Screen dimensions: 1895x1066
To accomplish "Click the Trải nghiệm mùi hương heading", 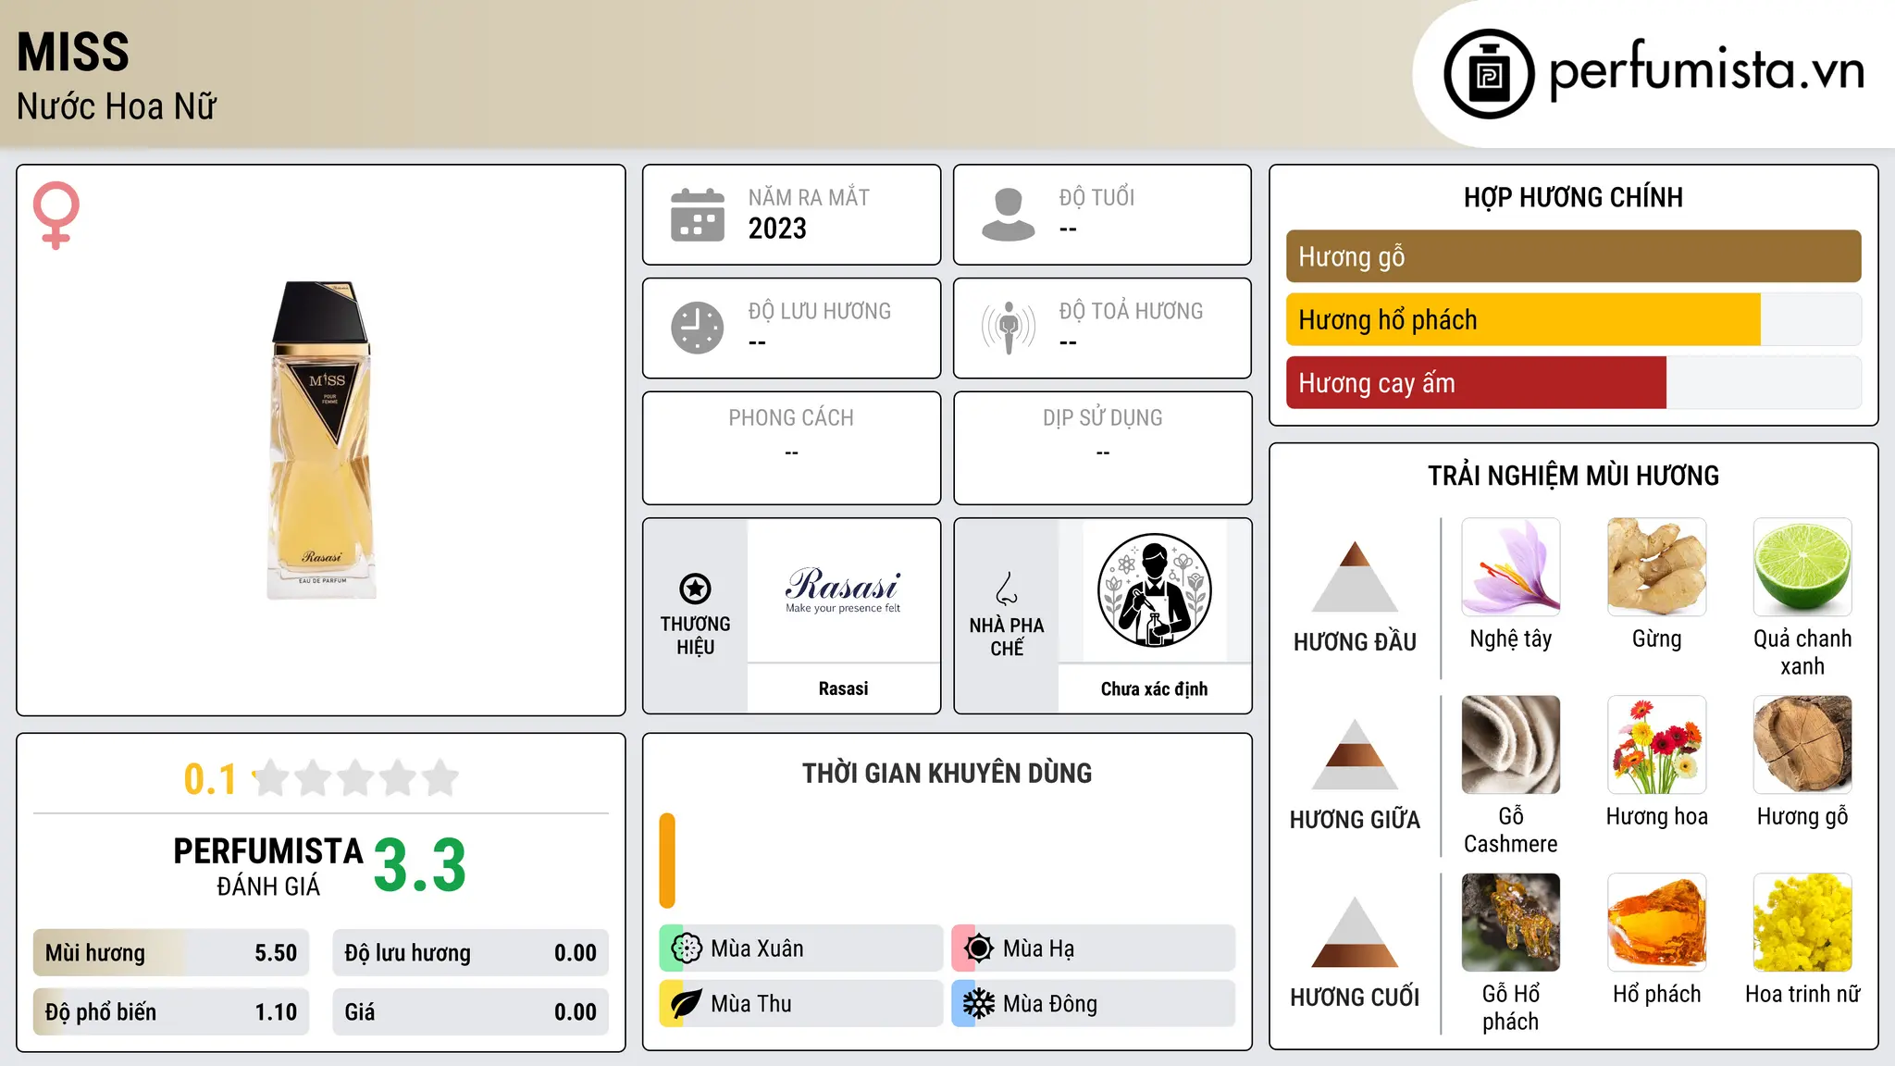I will [x=1573, y=476].
